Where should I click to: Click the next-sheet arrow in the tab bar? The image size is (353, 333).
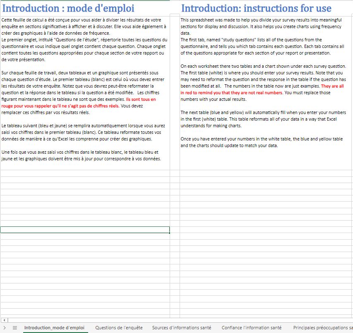(x=5, y=328)
